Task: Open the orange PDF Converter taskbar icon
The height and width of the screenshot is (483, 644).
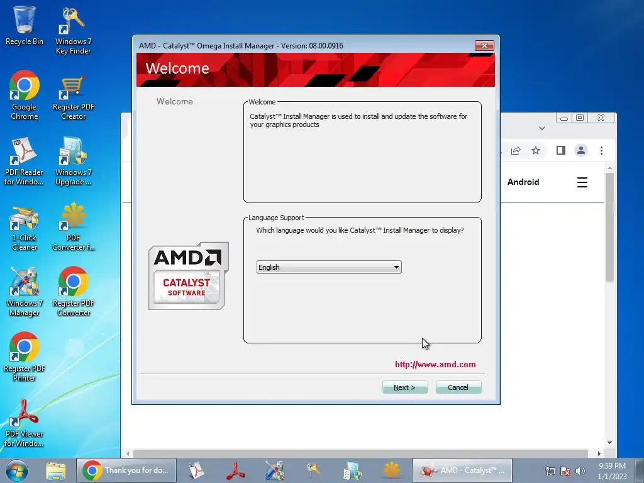Action: point(391,470)
